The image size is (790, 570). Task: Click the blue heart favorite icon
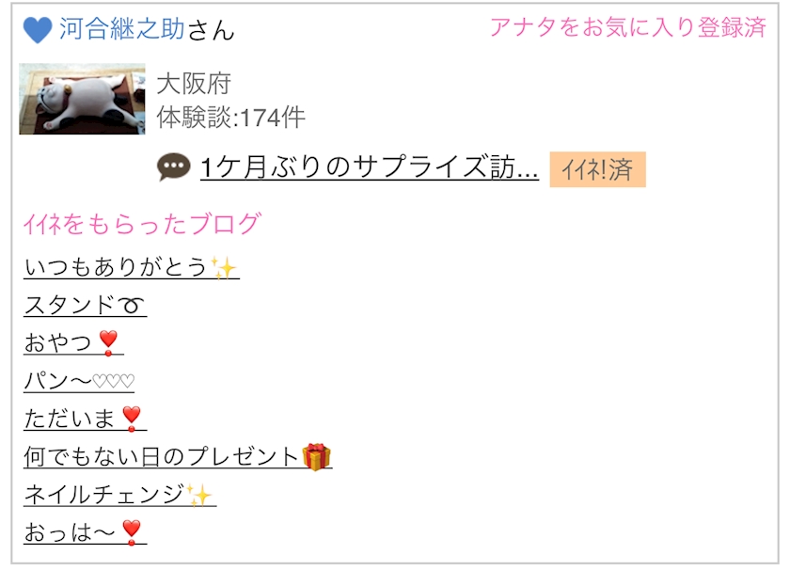pyautogui.click(x=38, y=30)
